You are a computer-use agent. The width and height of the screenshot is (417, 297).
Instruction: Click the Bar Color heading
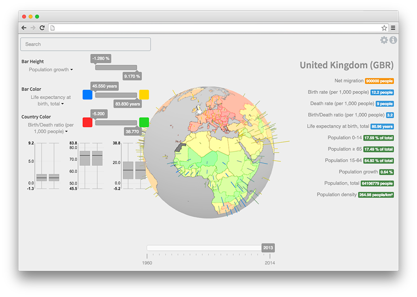pyautogui.click(x=32, y=89)
